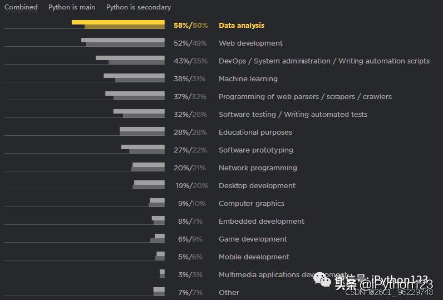This screenshot has width=443, height=300.
Task: Click the Embedded development label
Action: point(262,221)
